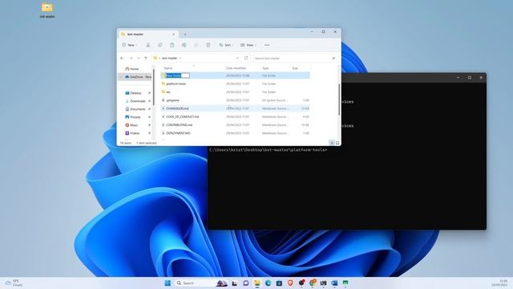Open the bot-master desktop folder icon
The image size is (513, 289).
pos(47,10)
